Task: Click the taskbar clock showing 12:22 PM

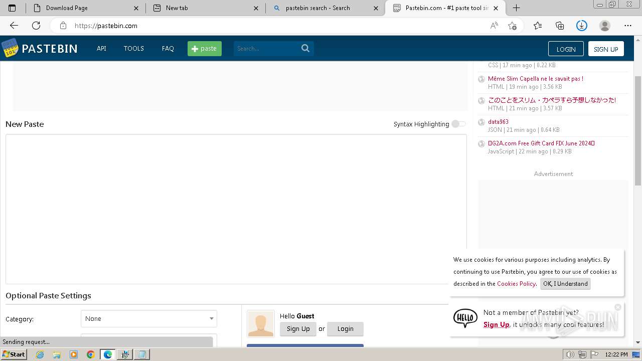Action: (x=616, y=354)
